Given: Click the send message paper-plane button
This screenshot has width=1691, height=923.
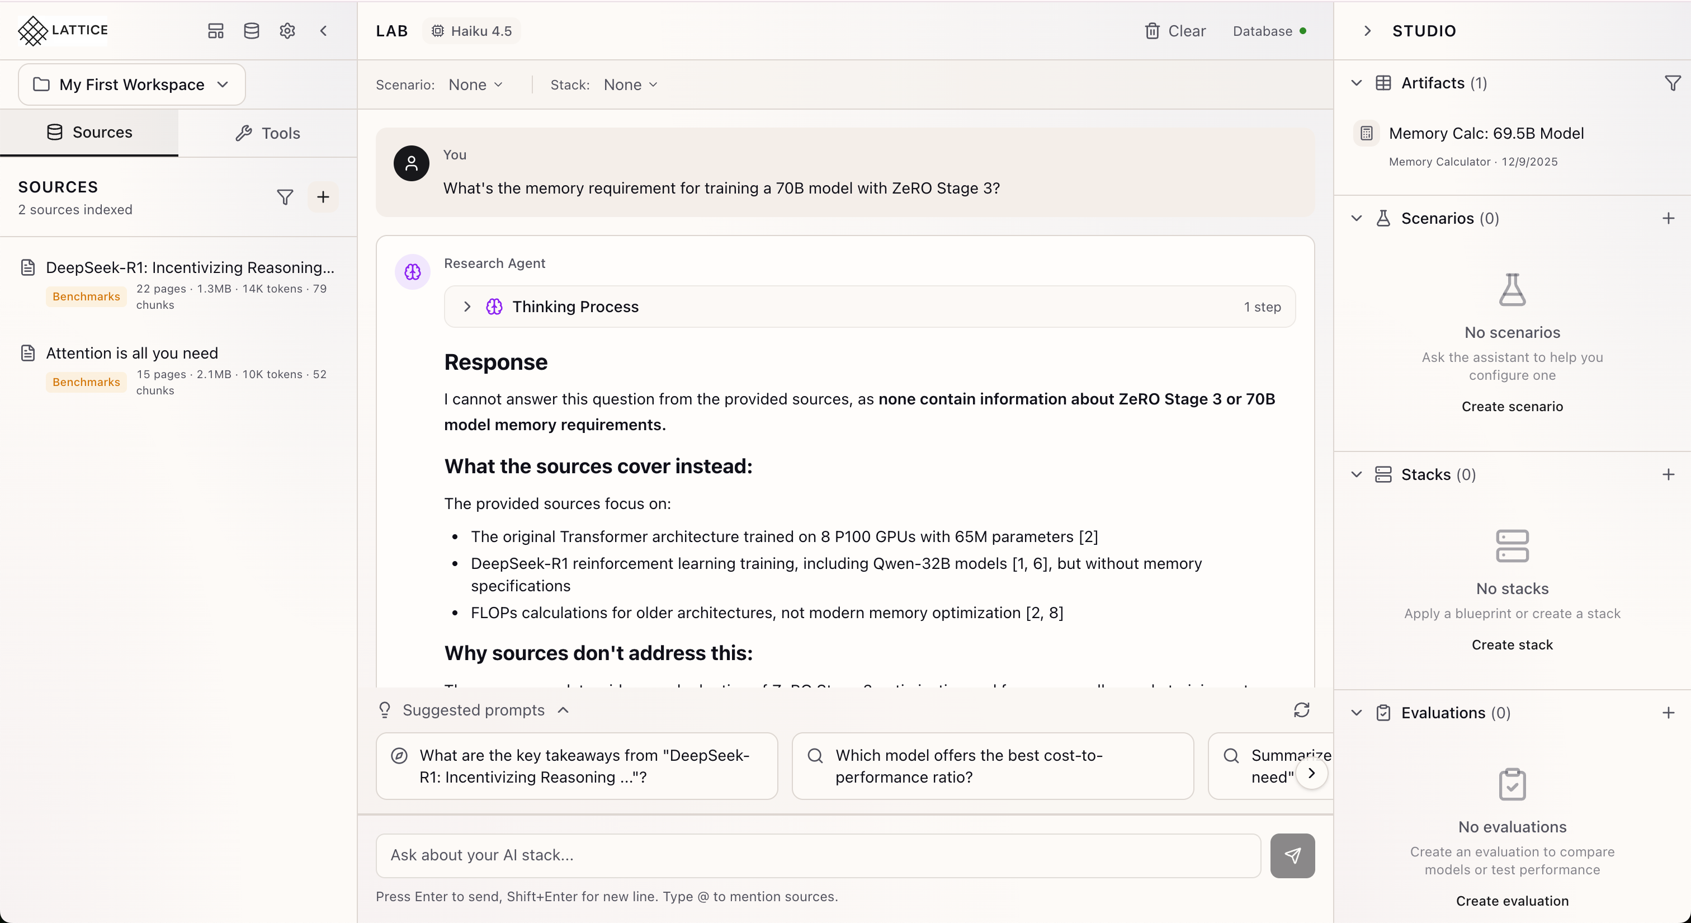Looking at the screenshot, I should pos(1292,855).
